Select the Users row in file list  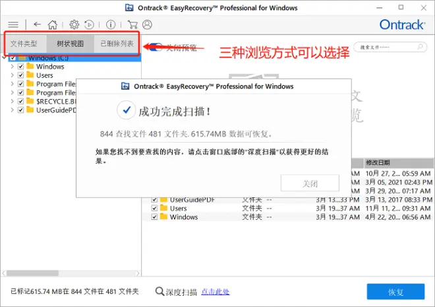(287, 208)
